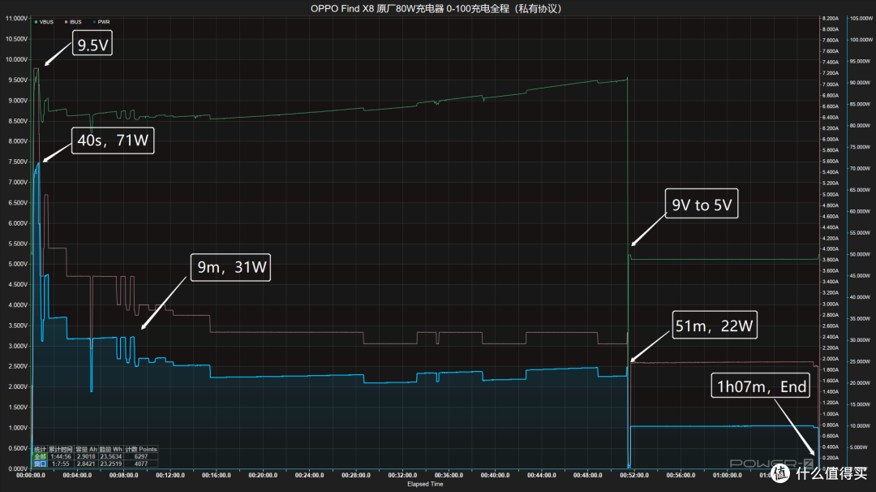Click the 5.000V voltage axis label

[x=17, y=264]
